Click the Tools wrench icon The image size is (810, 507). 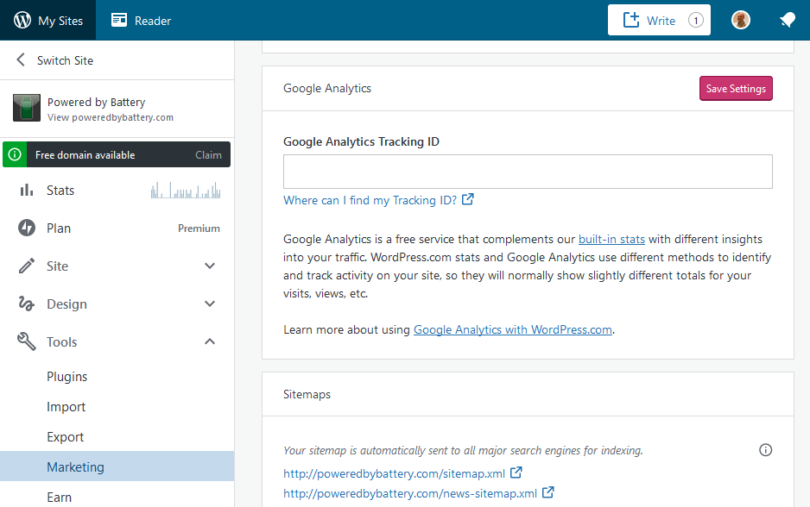click(27, 342)
